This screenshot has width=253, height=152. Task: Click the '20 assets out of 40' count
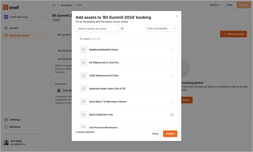coord(90,39)
